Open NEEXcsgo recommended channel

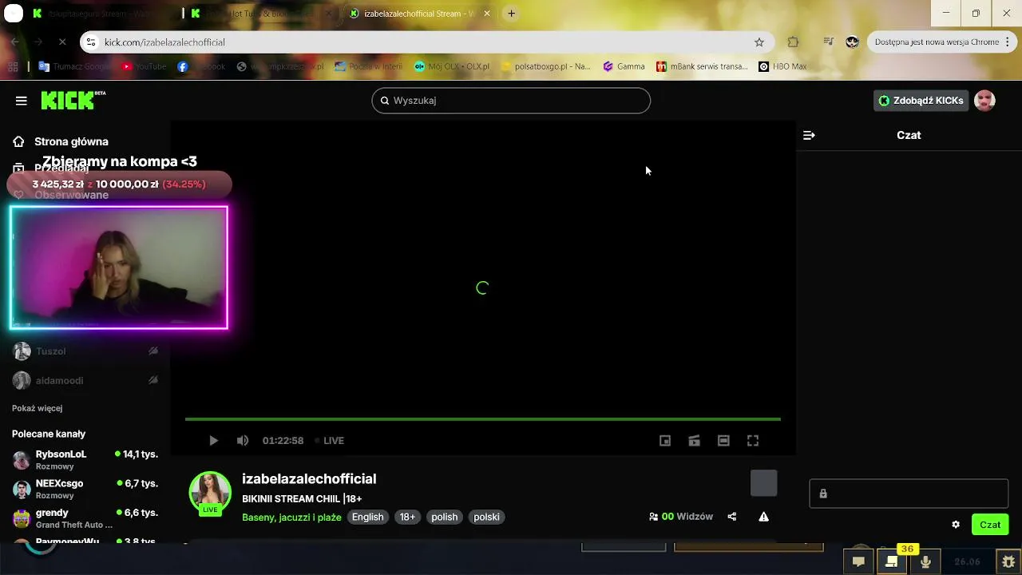(85, 489)
